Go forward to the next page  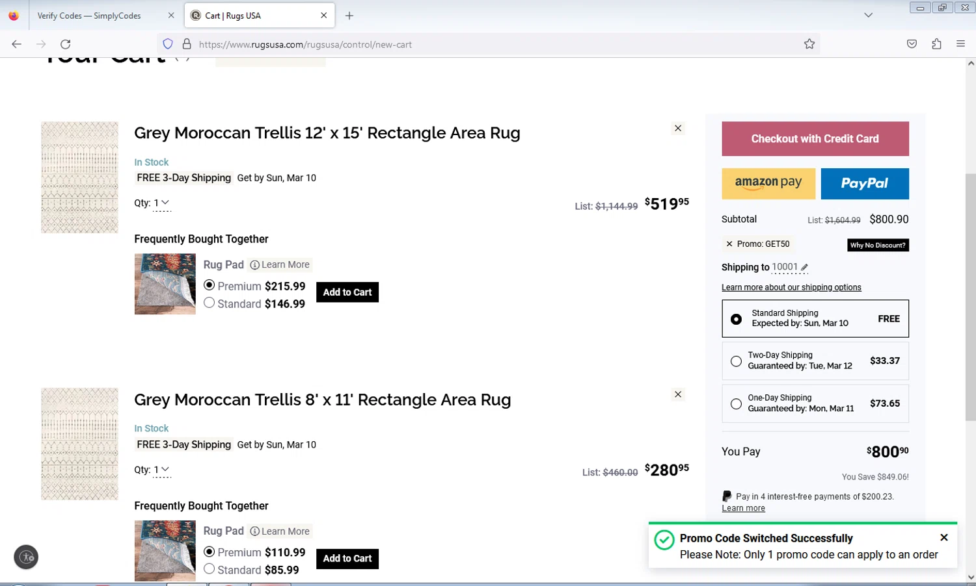tap(41, 44)
